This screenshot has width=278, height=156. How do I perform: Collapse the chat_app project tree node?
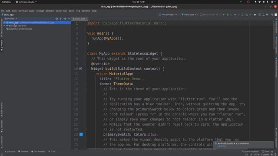click(4, 23)
